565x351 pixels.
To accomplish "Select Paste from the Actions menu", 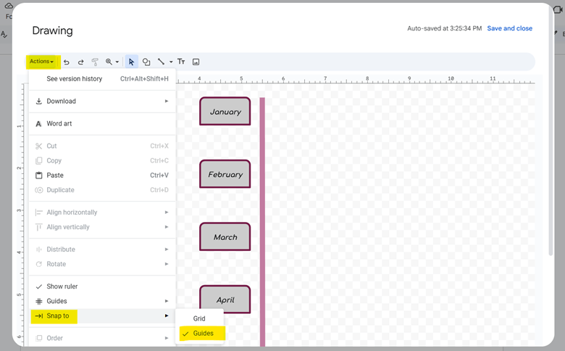I will click(x=55, y=175).
